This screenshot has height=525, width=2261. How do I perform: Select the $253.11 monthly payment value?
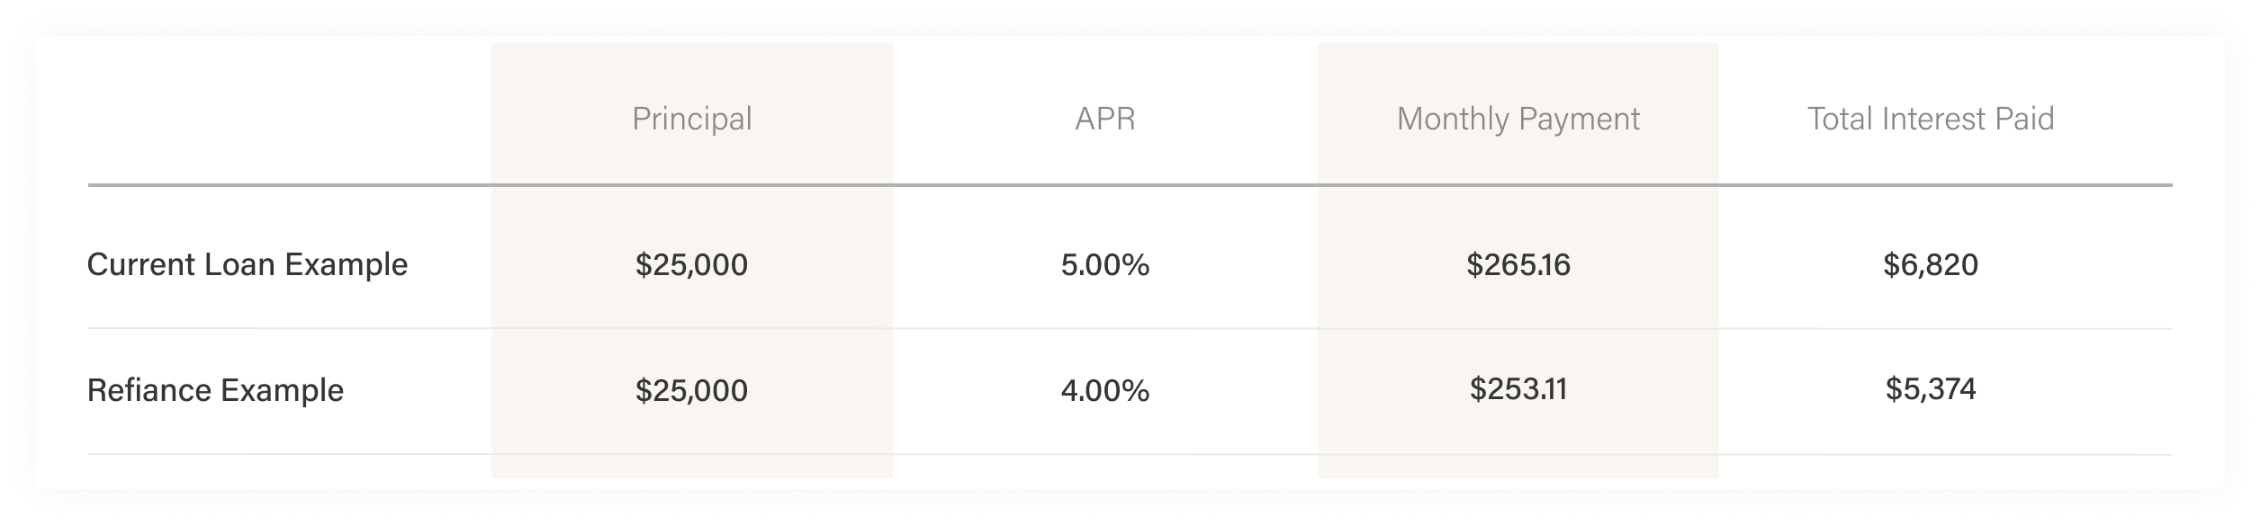pos(1518,388)
